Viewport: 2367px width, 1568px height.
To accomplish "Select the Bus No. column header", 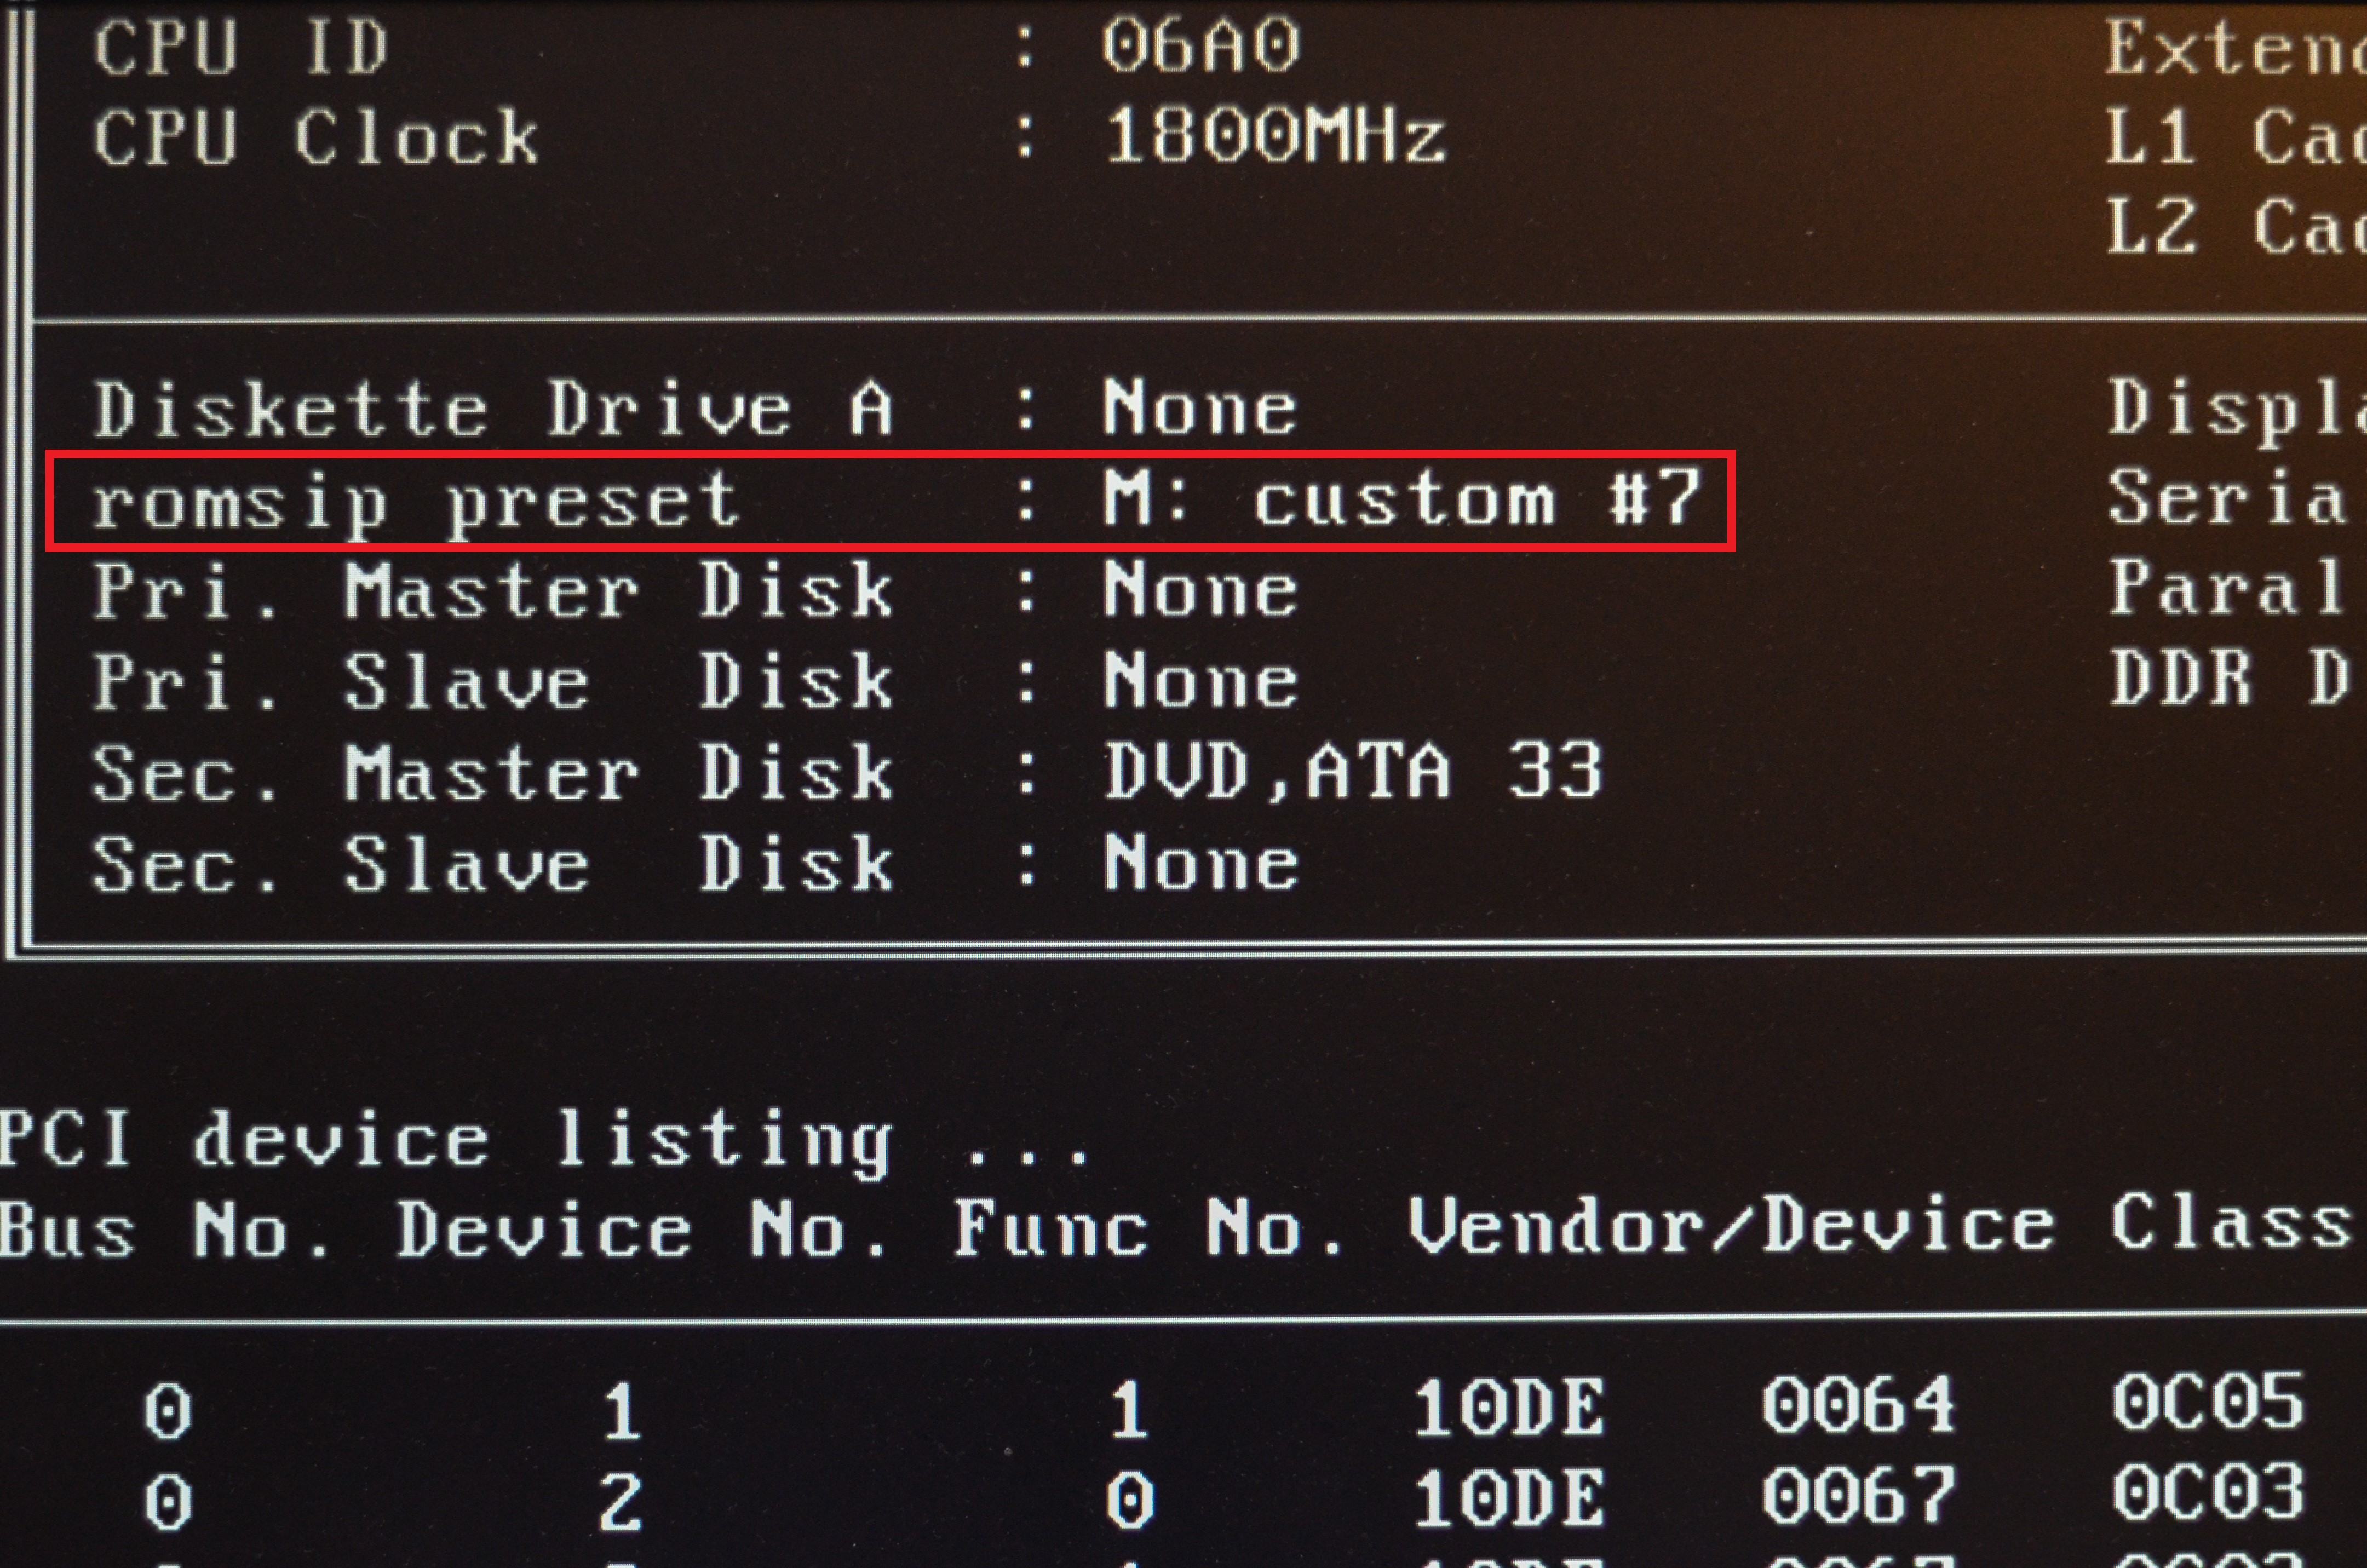I will (164, 1228).
